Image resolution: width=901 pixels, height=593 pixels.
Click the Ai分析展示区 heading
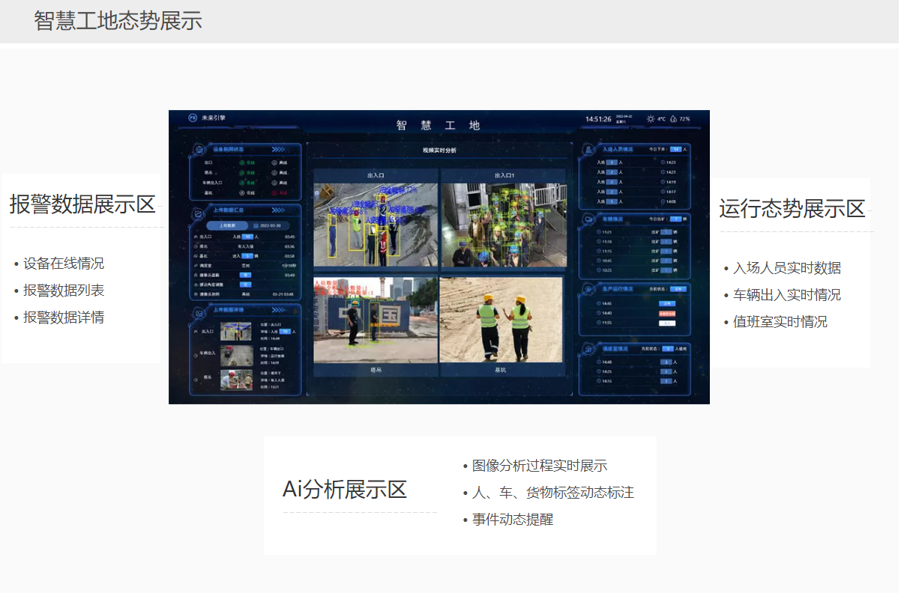(x=345, y=490)
